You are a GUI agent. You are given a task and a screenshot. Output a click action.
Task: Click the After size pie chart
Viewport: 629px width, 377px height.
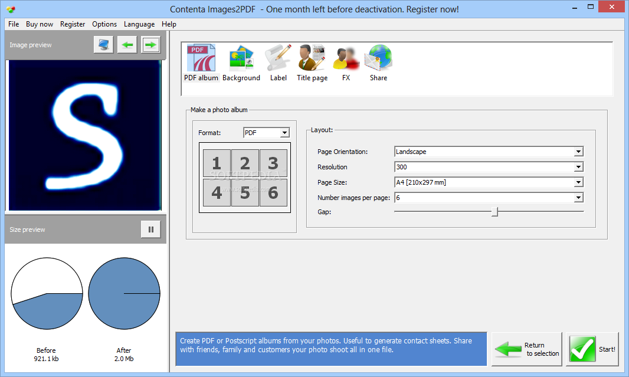click(124, 294)
